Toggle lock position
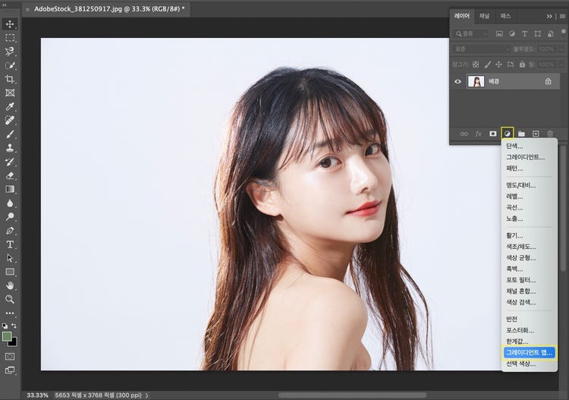 (498, 65)
